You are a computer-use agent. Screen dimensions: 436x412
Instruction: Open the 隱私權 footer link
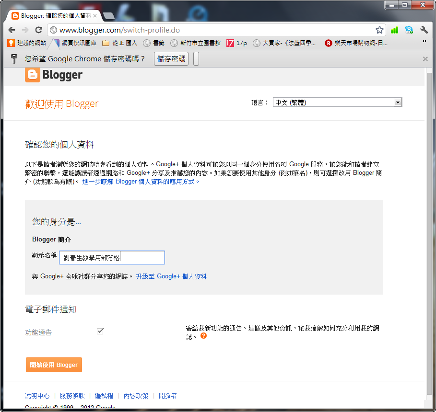coord(104,396)
